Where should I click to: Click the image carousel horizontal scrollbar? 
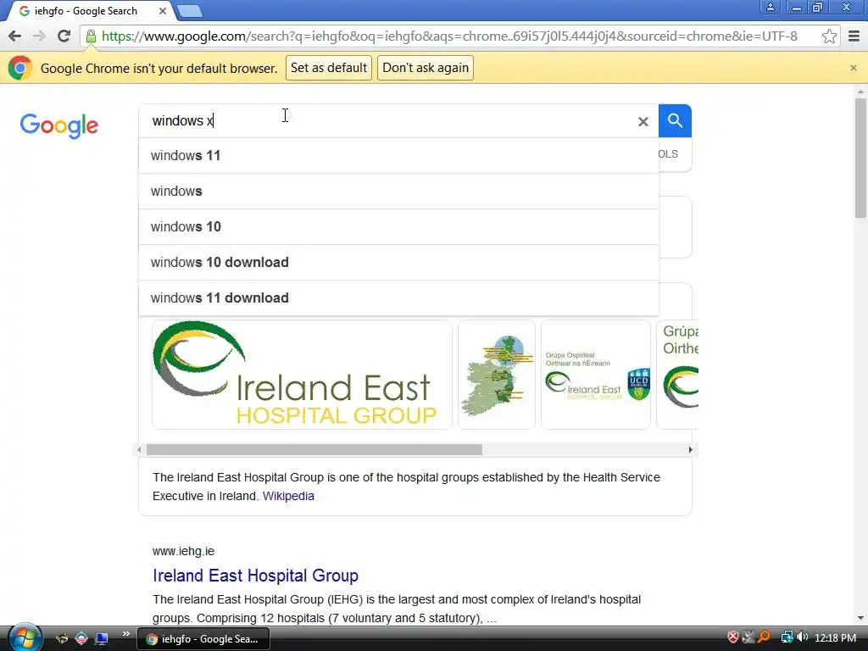coord(314,449)
